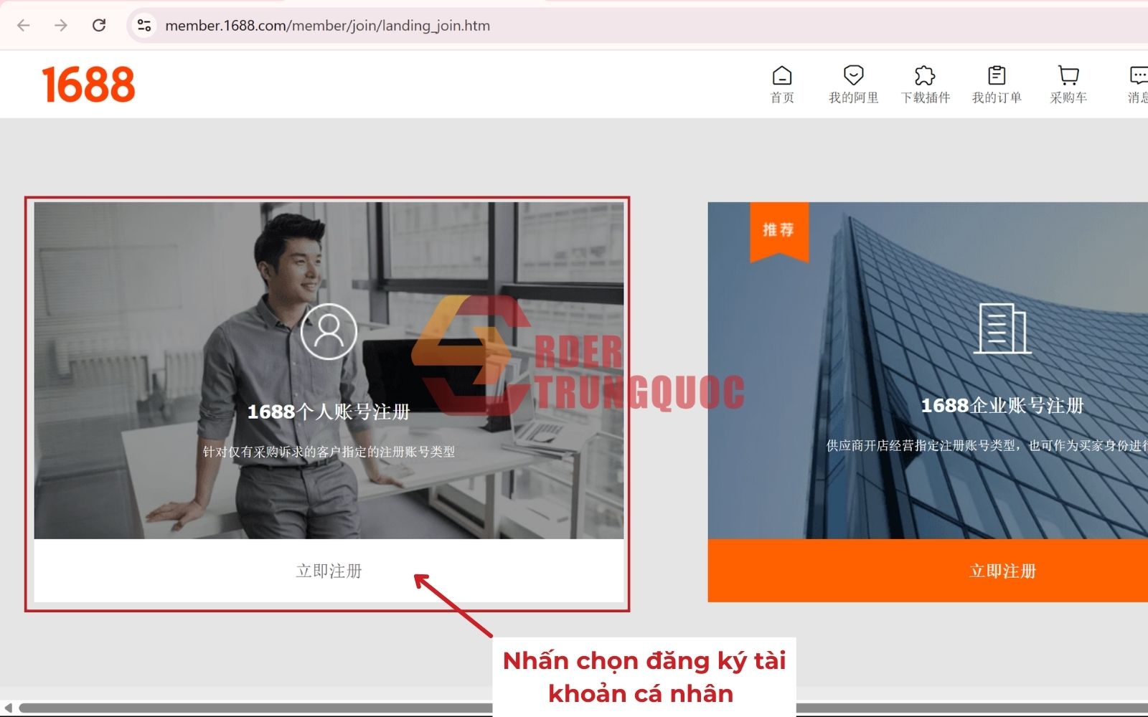Click the 针对仅有采购诉求的客户 description text
Viewport: 1148px width, 717px height.
329,452
